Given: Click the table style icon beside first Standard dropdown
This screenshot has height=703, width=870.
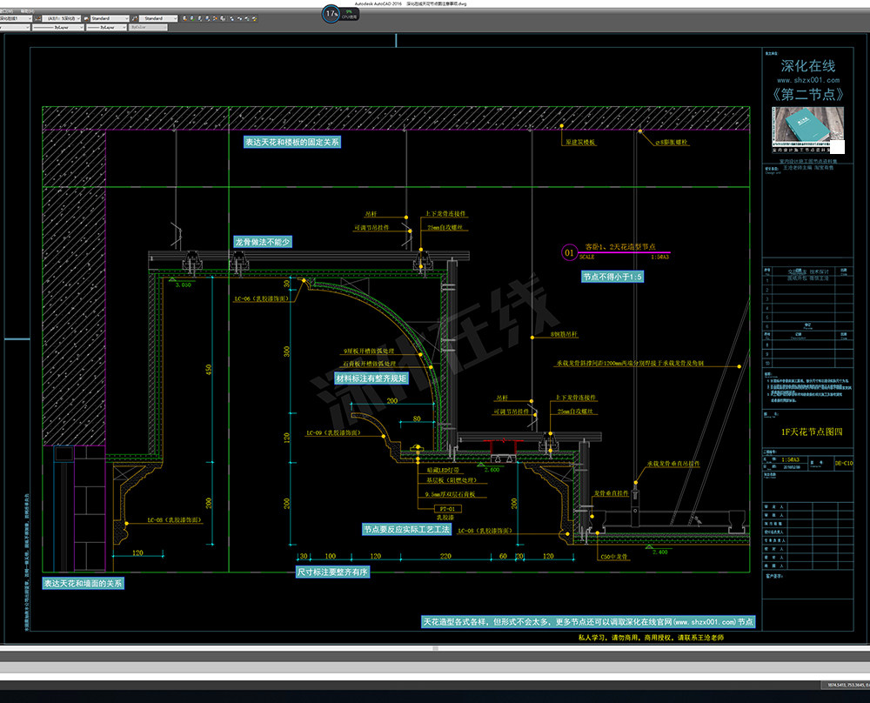Looking at the screenshot, I should tap(86, 18).
